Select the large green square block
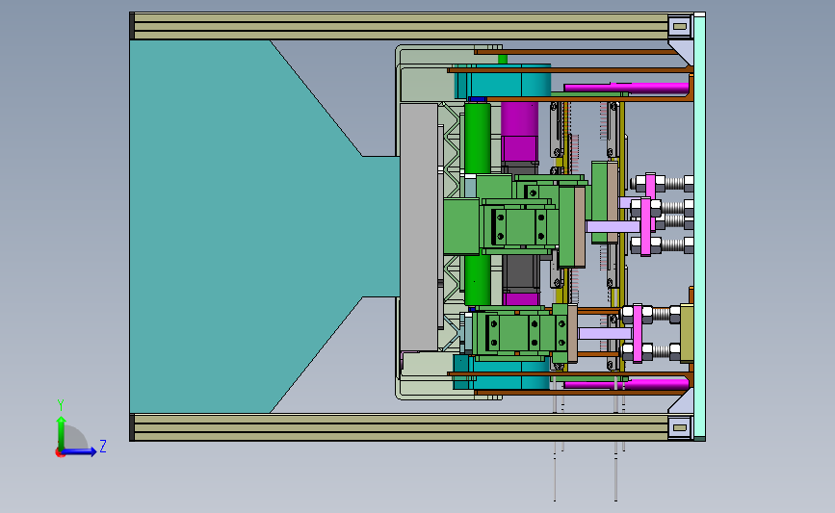Image resolution: width=835 pixels, height=513 pixels. coord(461,226)
